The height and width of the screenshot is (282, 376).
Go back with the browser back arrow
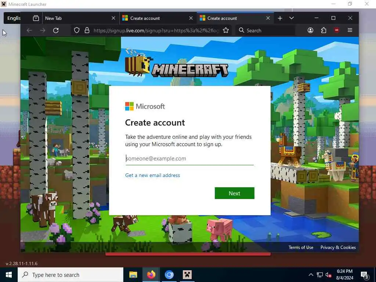coord(29,30)
